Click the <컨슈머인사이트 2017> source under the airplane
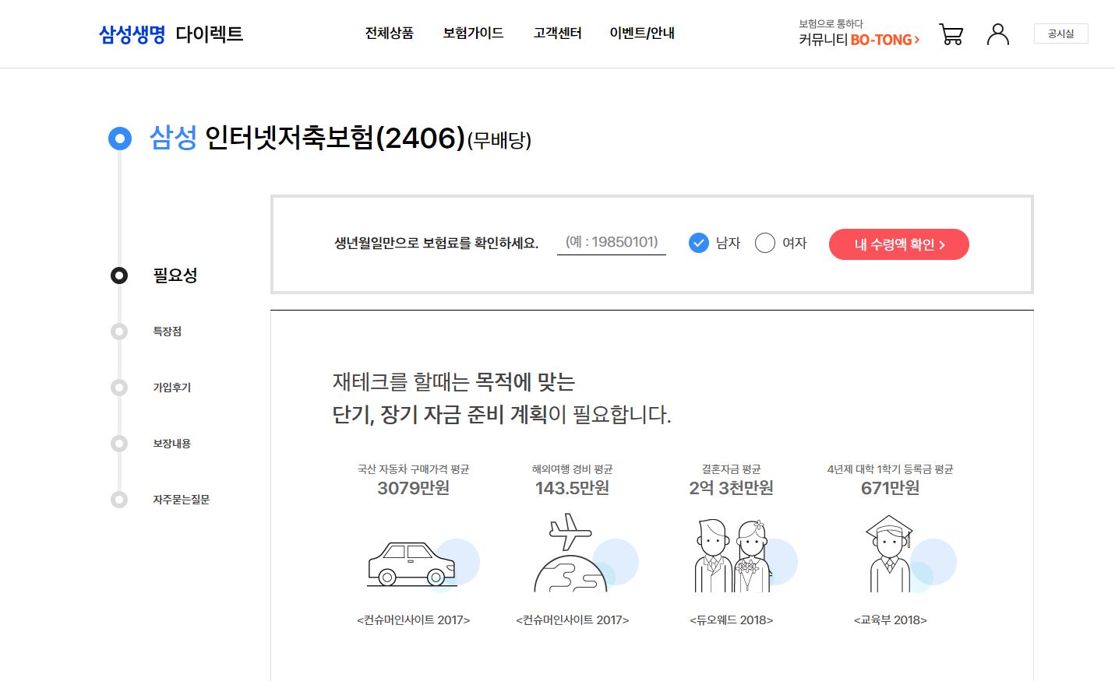Viewport: 1115px width, 681px height. coord(572,620)
